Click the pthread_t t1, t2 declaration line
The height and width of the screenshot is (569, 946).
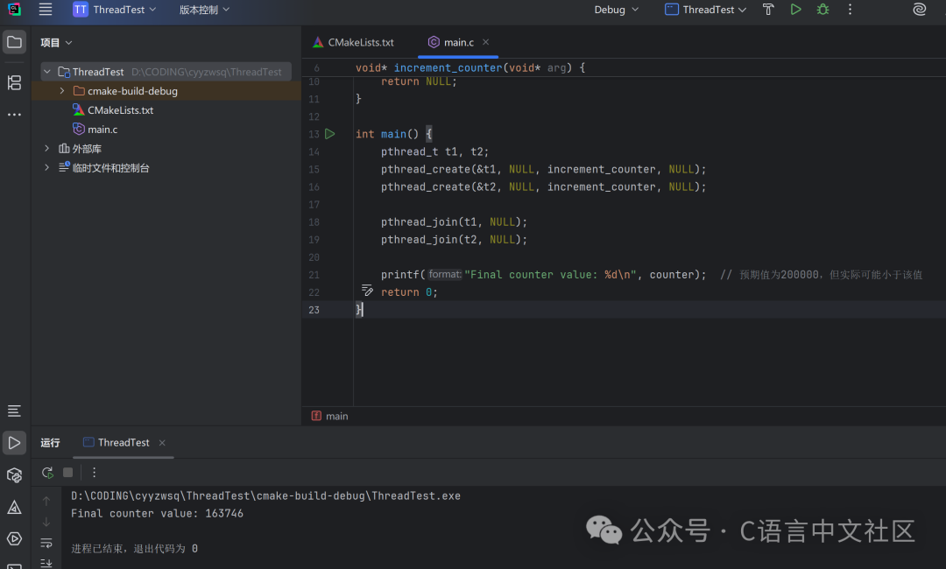coord(434,151)
